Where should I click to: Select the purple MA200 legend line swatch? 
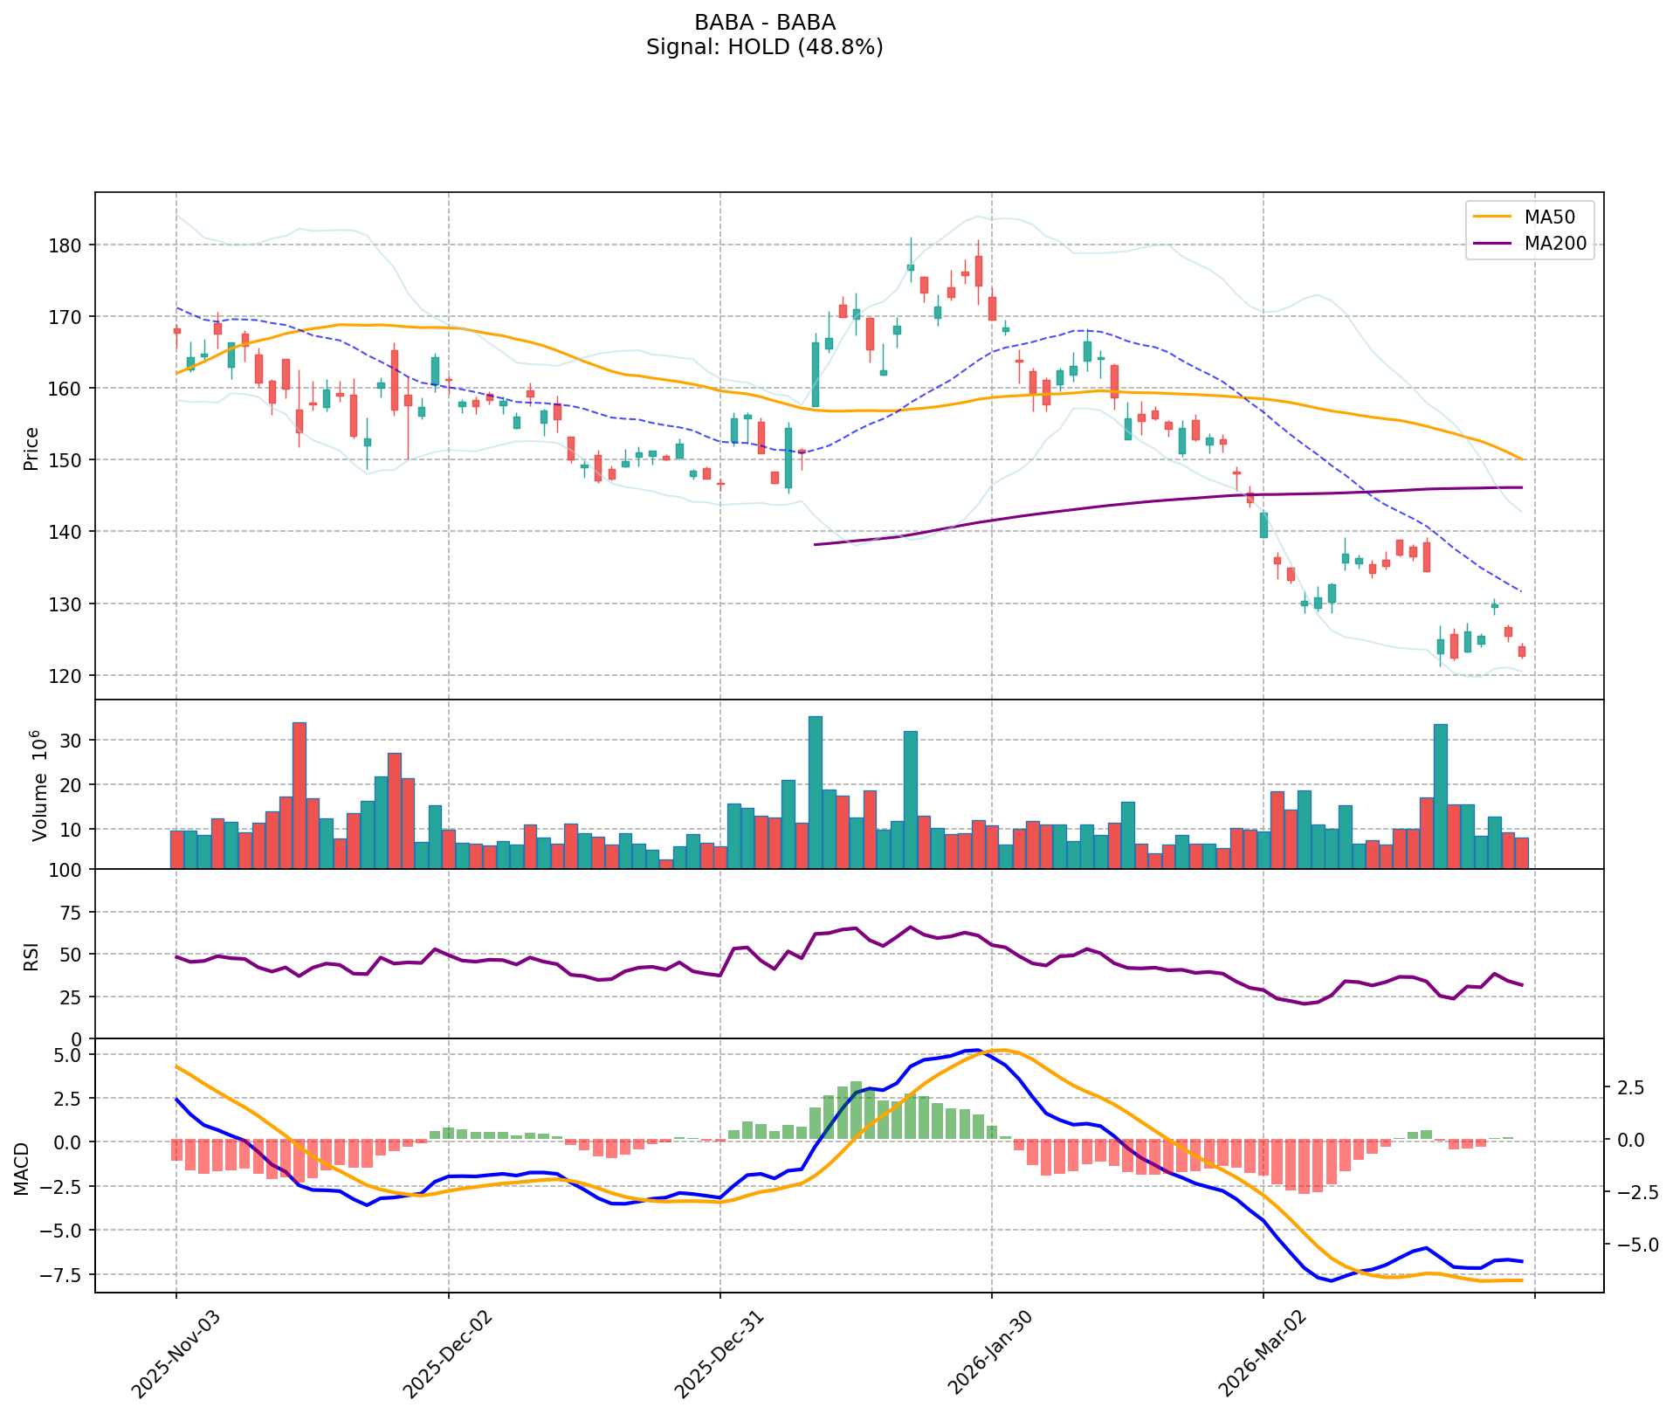point(1493,245)
